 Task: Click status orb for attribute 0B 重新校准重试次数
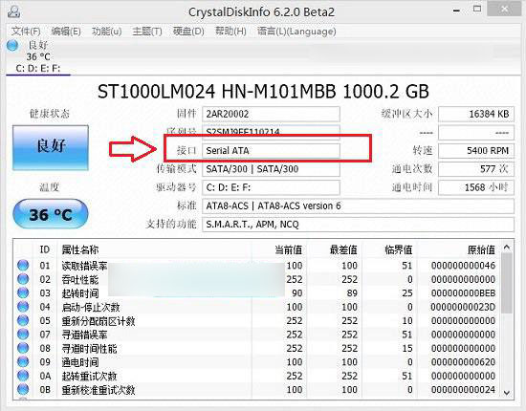coord(23,389)
